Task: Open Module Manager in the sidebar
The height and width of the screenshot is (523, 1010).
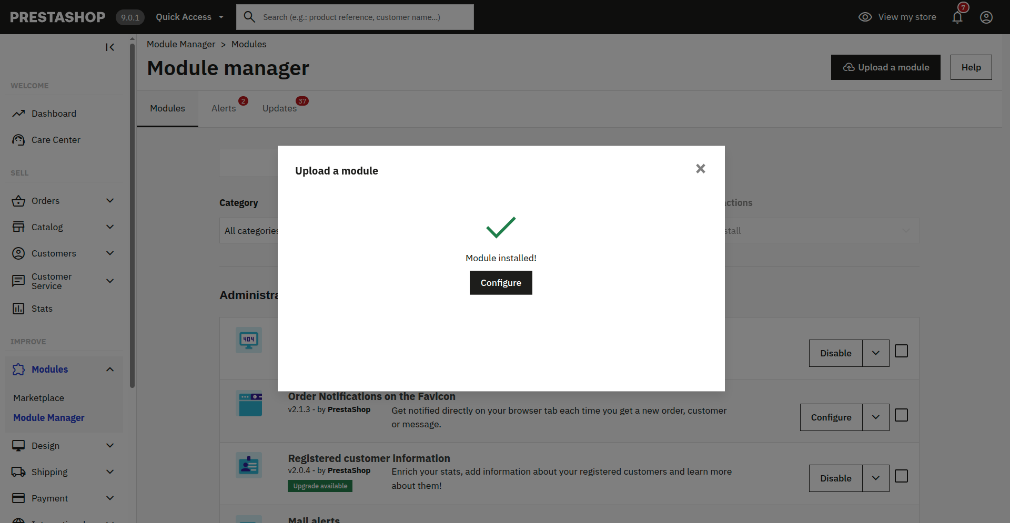Action: 49,418
